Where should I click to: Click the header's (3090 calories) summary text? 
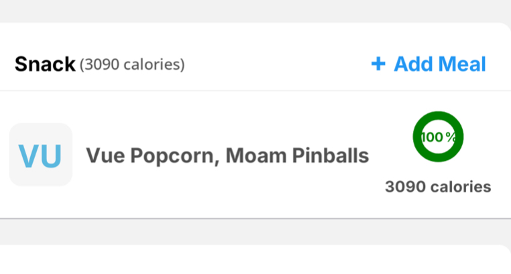coord(132,65)
